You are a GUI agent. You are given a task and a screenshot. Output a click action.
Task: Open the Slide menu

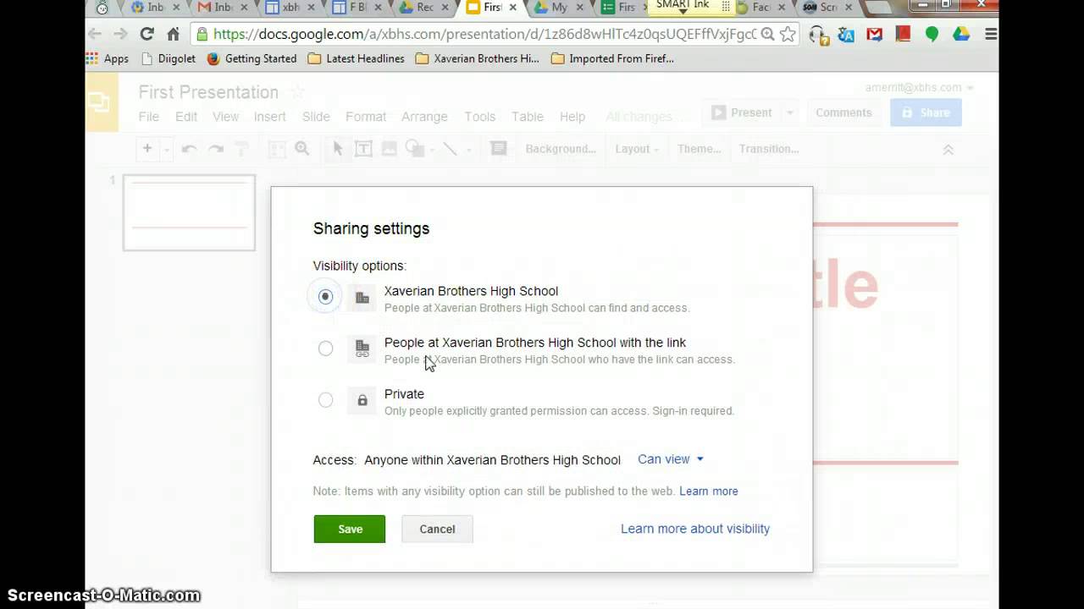click(x=316, y=117)
